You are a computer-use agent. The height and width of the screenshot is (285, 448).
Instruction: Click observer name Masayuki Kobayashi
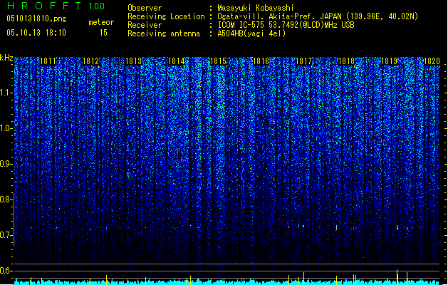[x=256, y=8]
